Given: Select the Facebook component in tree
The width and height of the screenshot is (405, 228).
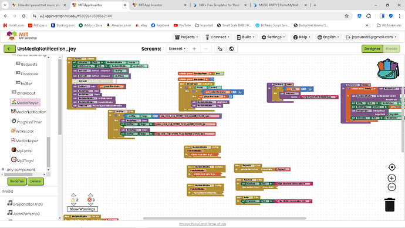Looking at the screenshot, I should point(27,73).
